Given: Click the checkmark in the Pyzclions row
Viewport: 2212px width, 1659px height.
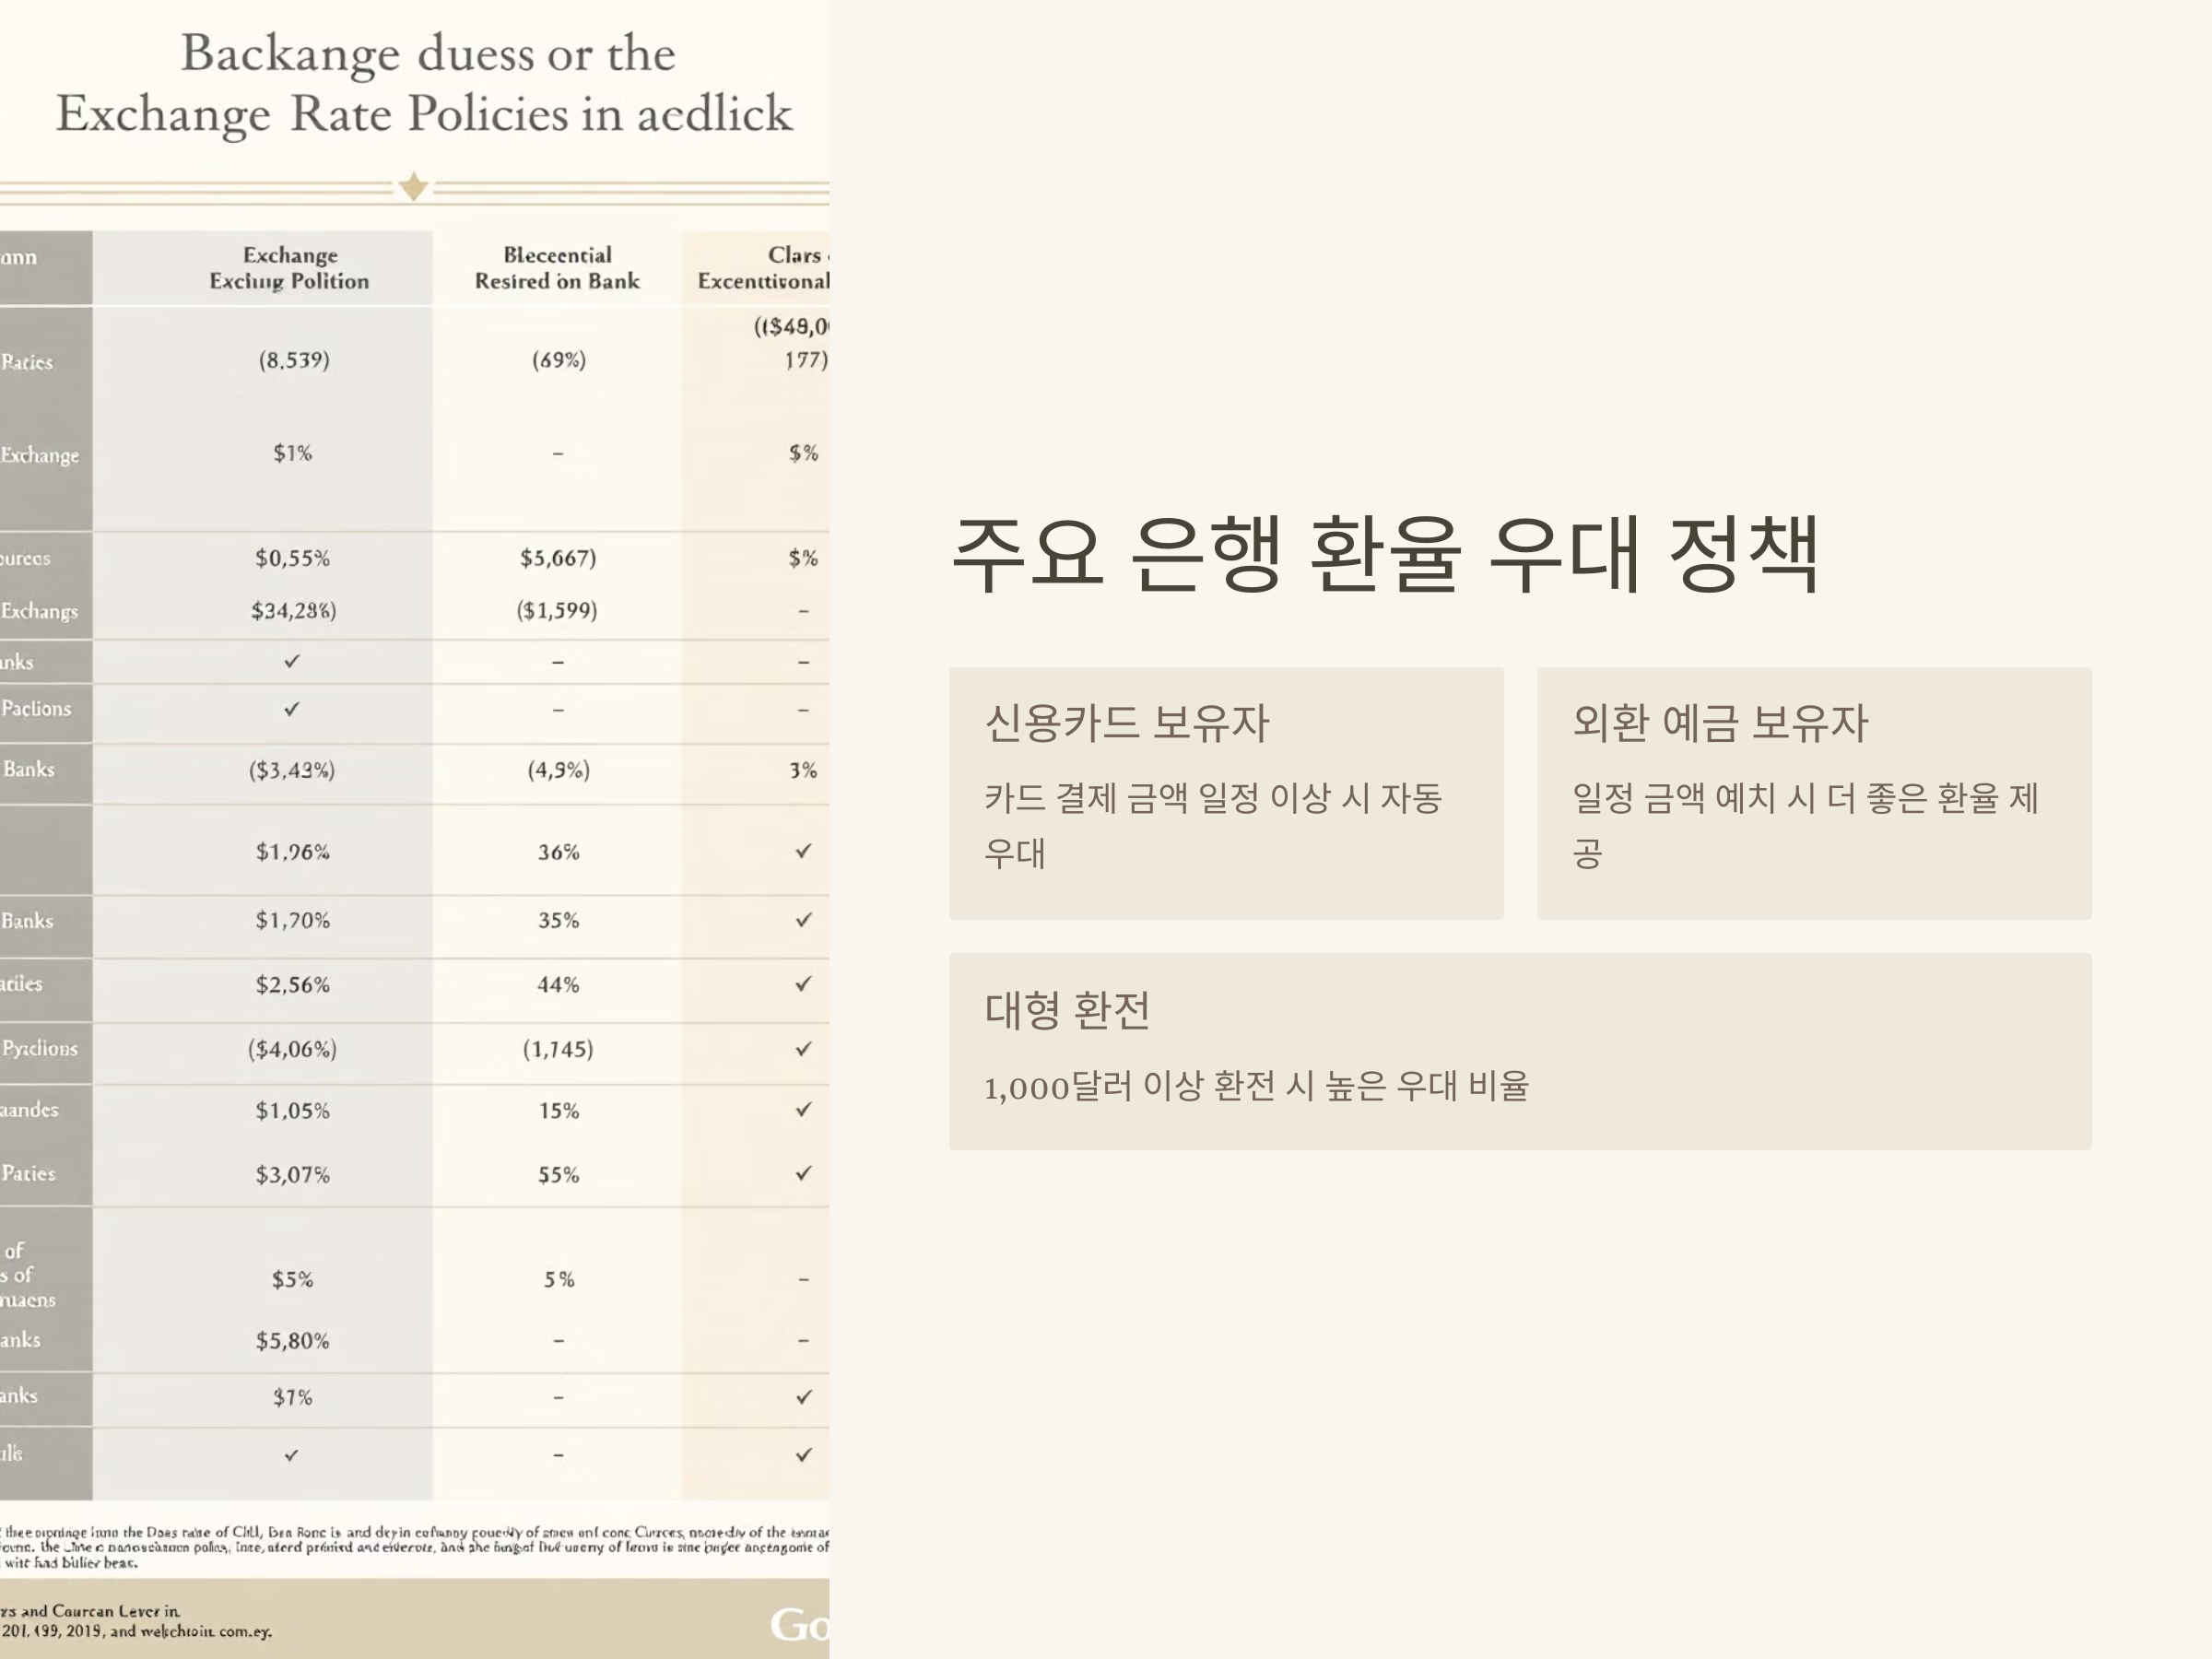Looking at the screenshot, I should click(x=803, y=1049).
